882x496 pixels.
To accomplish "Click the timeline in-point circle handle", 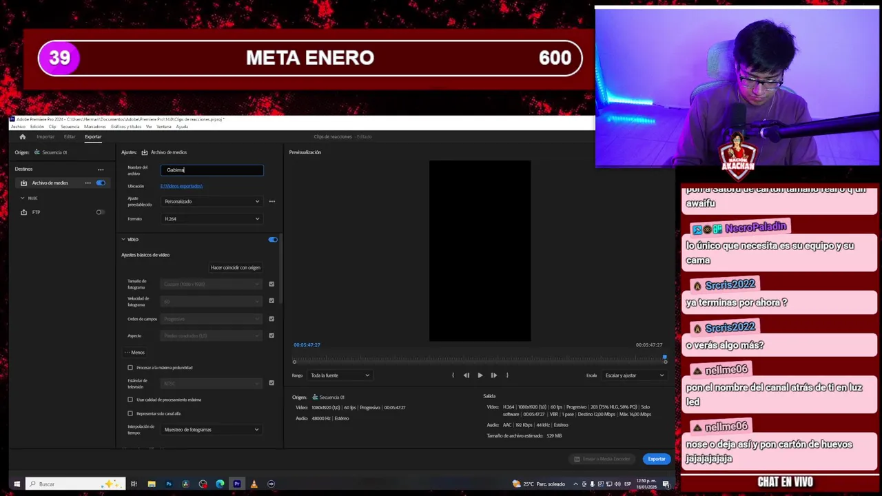I will 294,362.
